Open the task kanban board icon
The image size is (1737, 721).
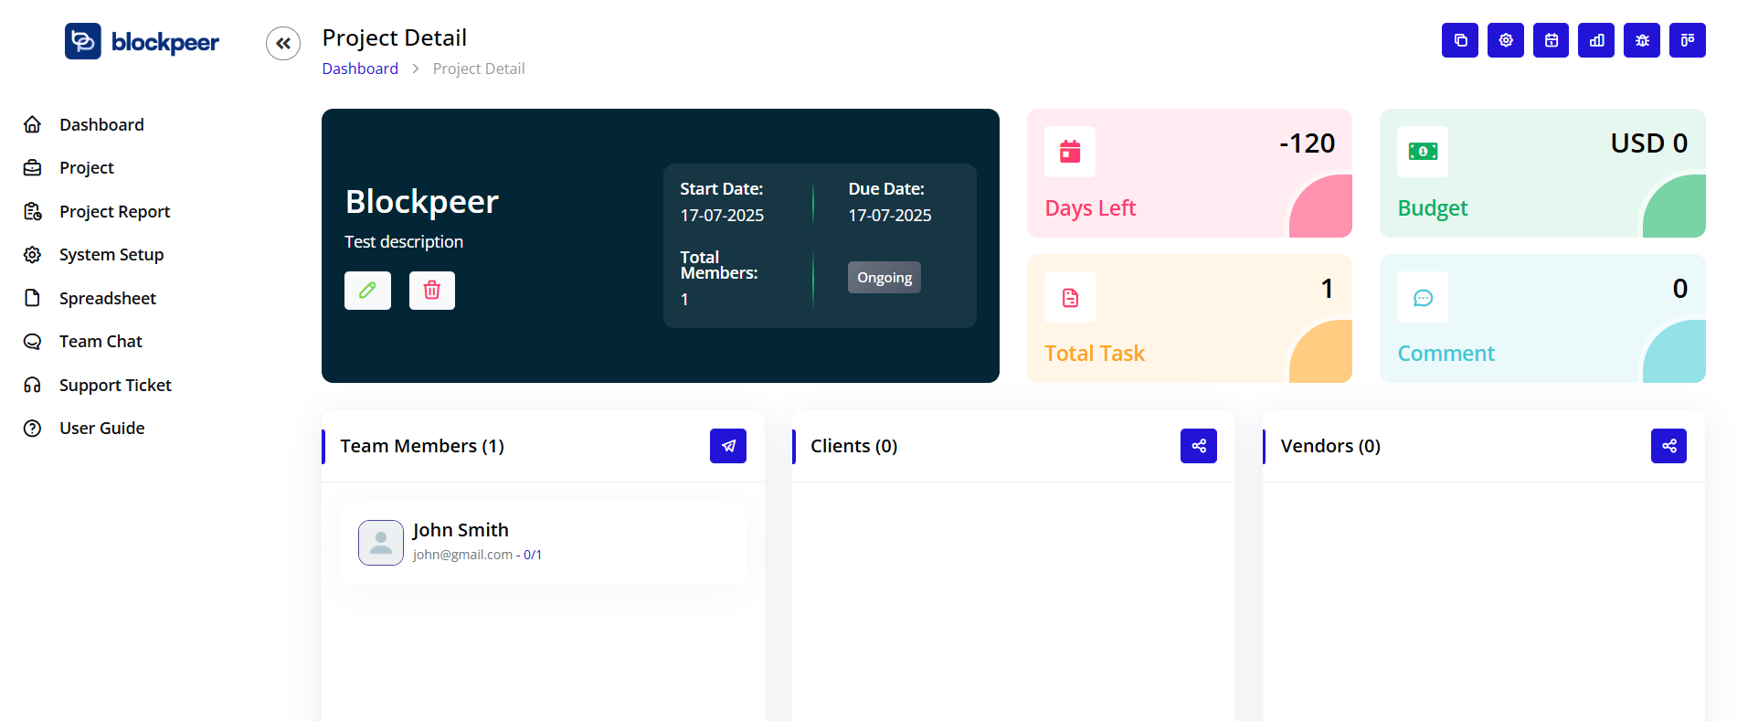(1687, 40)
